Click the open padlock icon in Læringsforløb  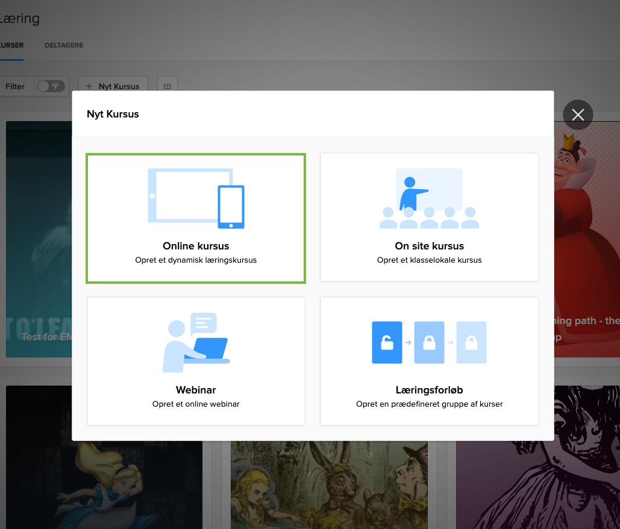pyautogui.click(x=386, y=342)
